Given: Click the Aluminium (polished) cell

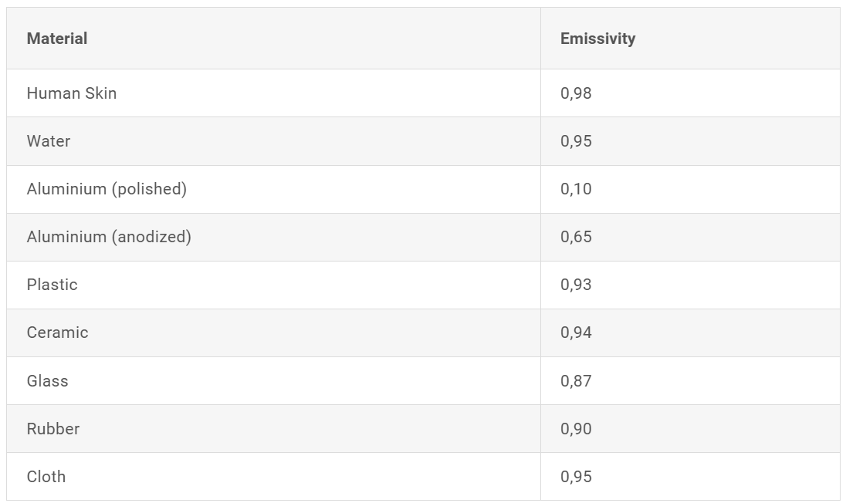Looking at the screenshot, I should pyautogui.click(x=273, y=189).
